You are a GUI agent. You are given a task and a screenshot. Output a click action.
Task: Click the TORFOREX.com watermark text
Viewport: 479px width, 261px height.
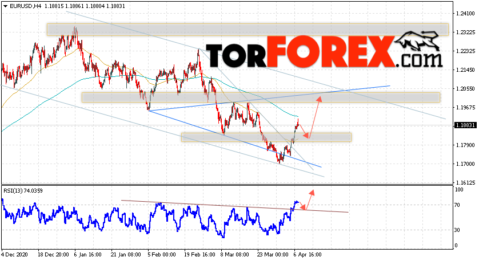[325, 52]
